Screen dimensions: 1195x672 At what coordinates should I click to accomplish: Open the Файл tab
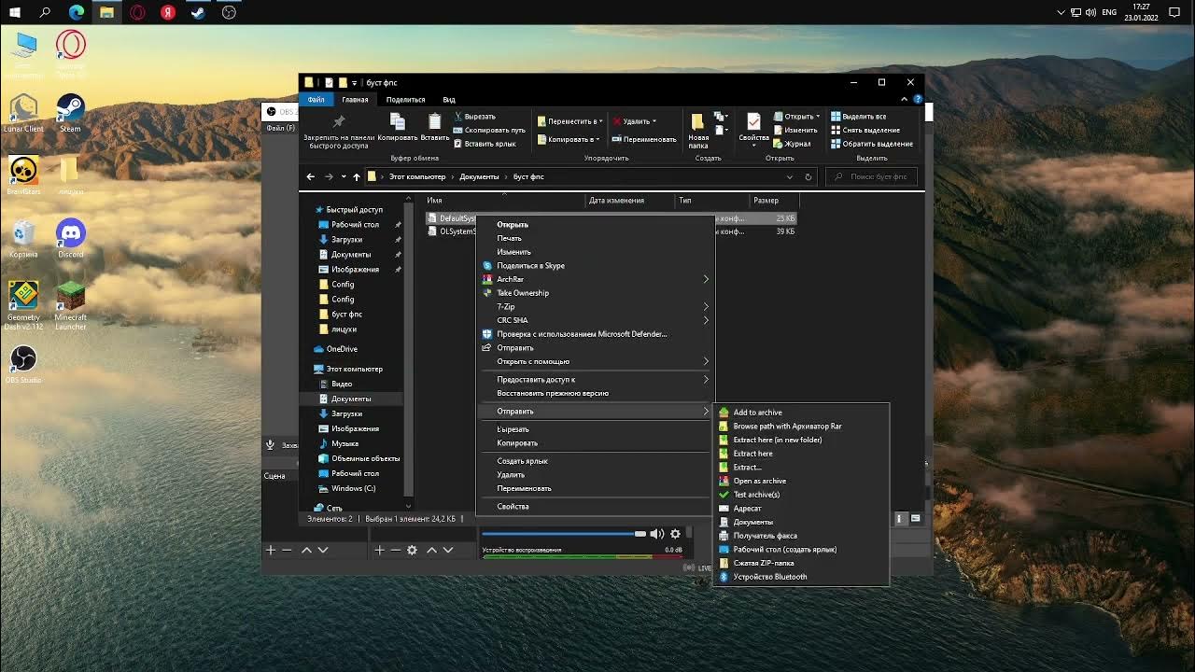(x=316, y=99)
